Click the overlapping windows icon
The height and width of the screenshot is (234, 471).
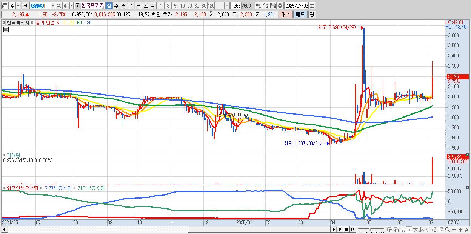[396, 229]
